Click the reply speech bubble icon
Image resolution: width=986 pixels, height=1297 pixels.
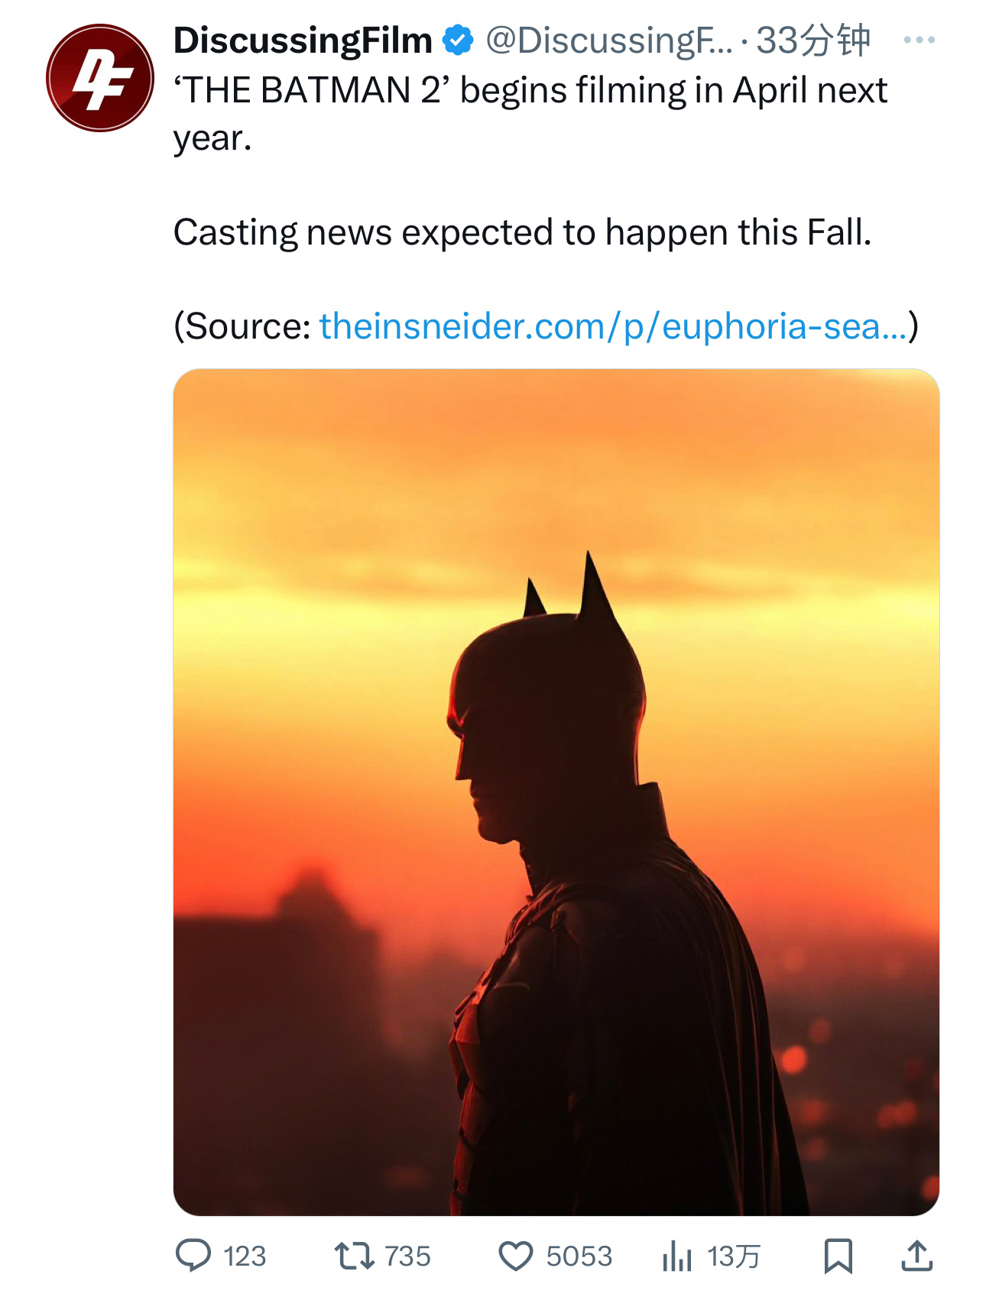(193, 1255)
